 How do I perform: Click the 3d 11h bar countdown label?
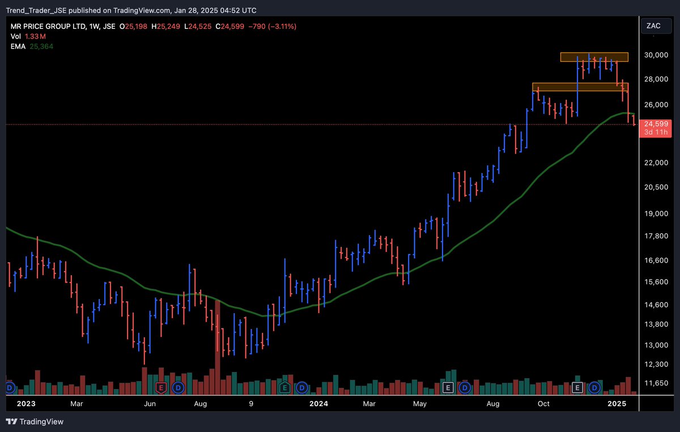click(656, 132)
